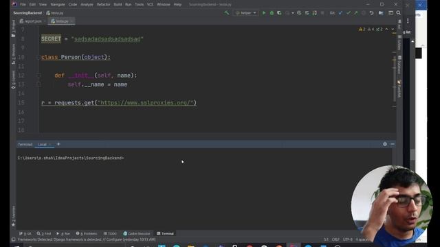This screenshot has height=247, width=440.
Task: Open the Git tool window button
Action: (x=25, y=233)
